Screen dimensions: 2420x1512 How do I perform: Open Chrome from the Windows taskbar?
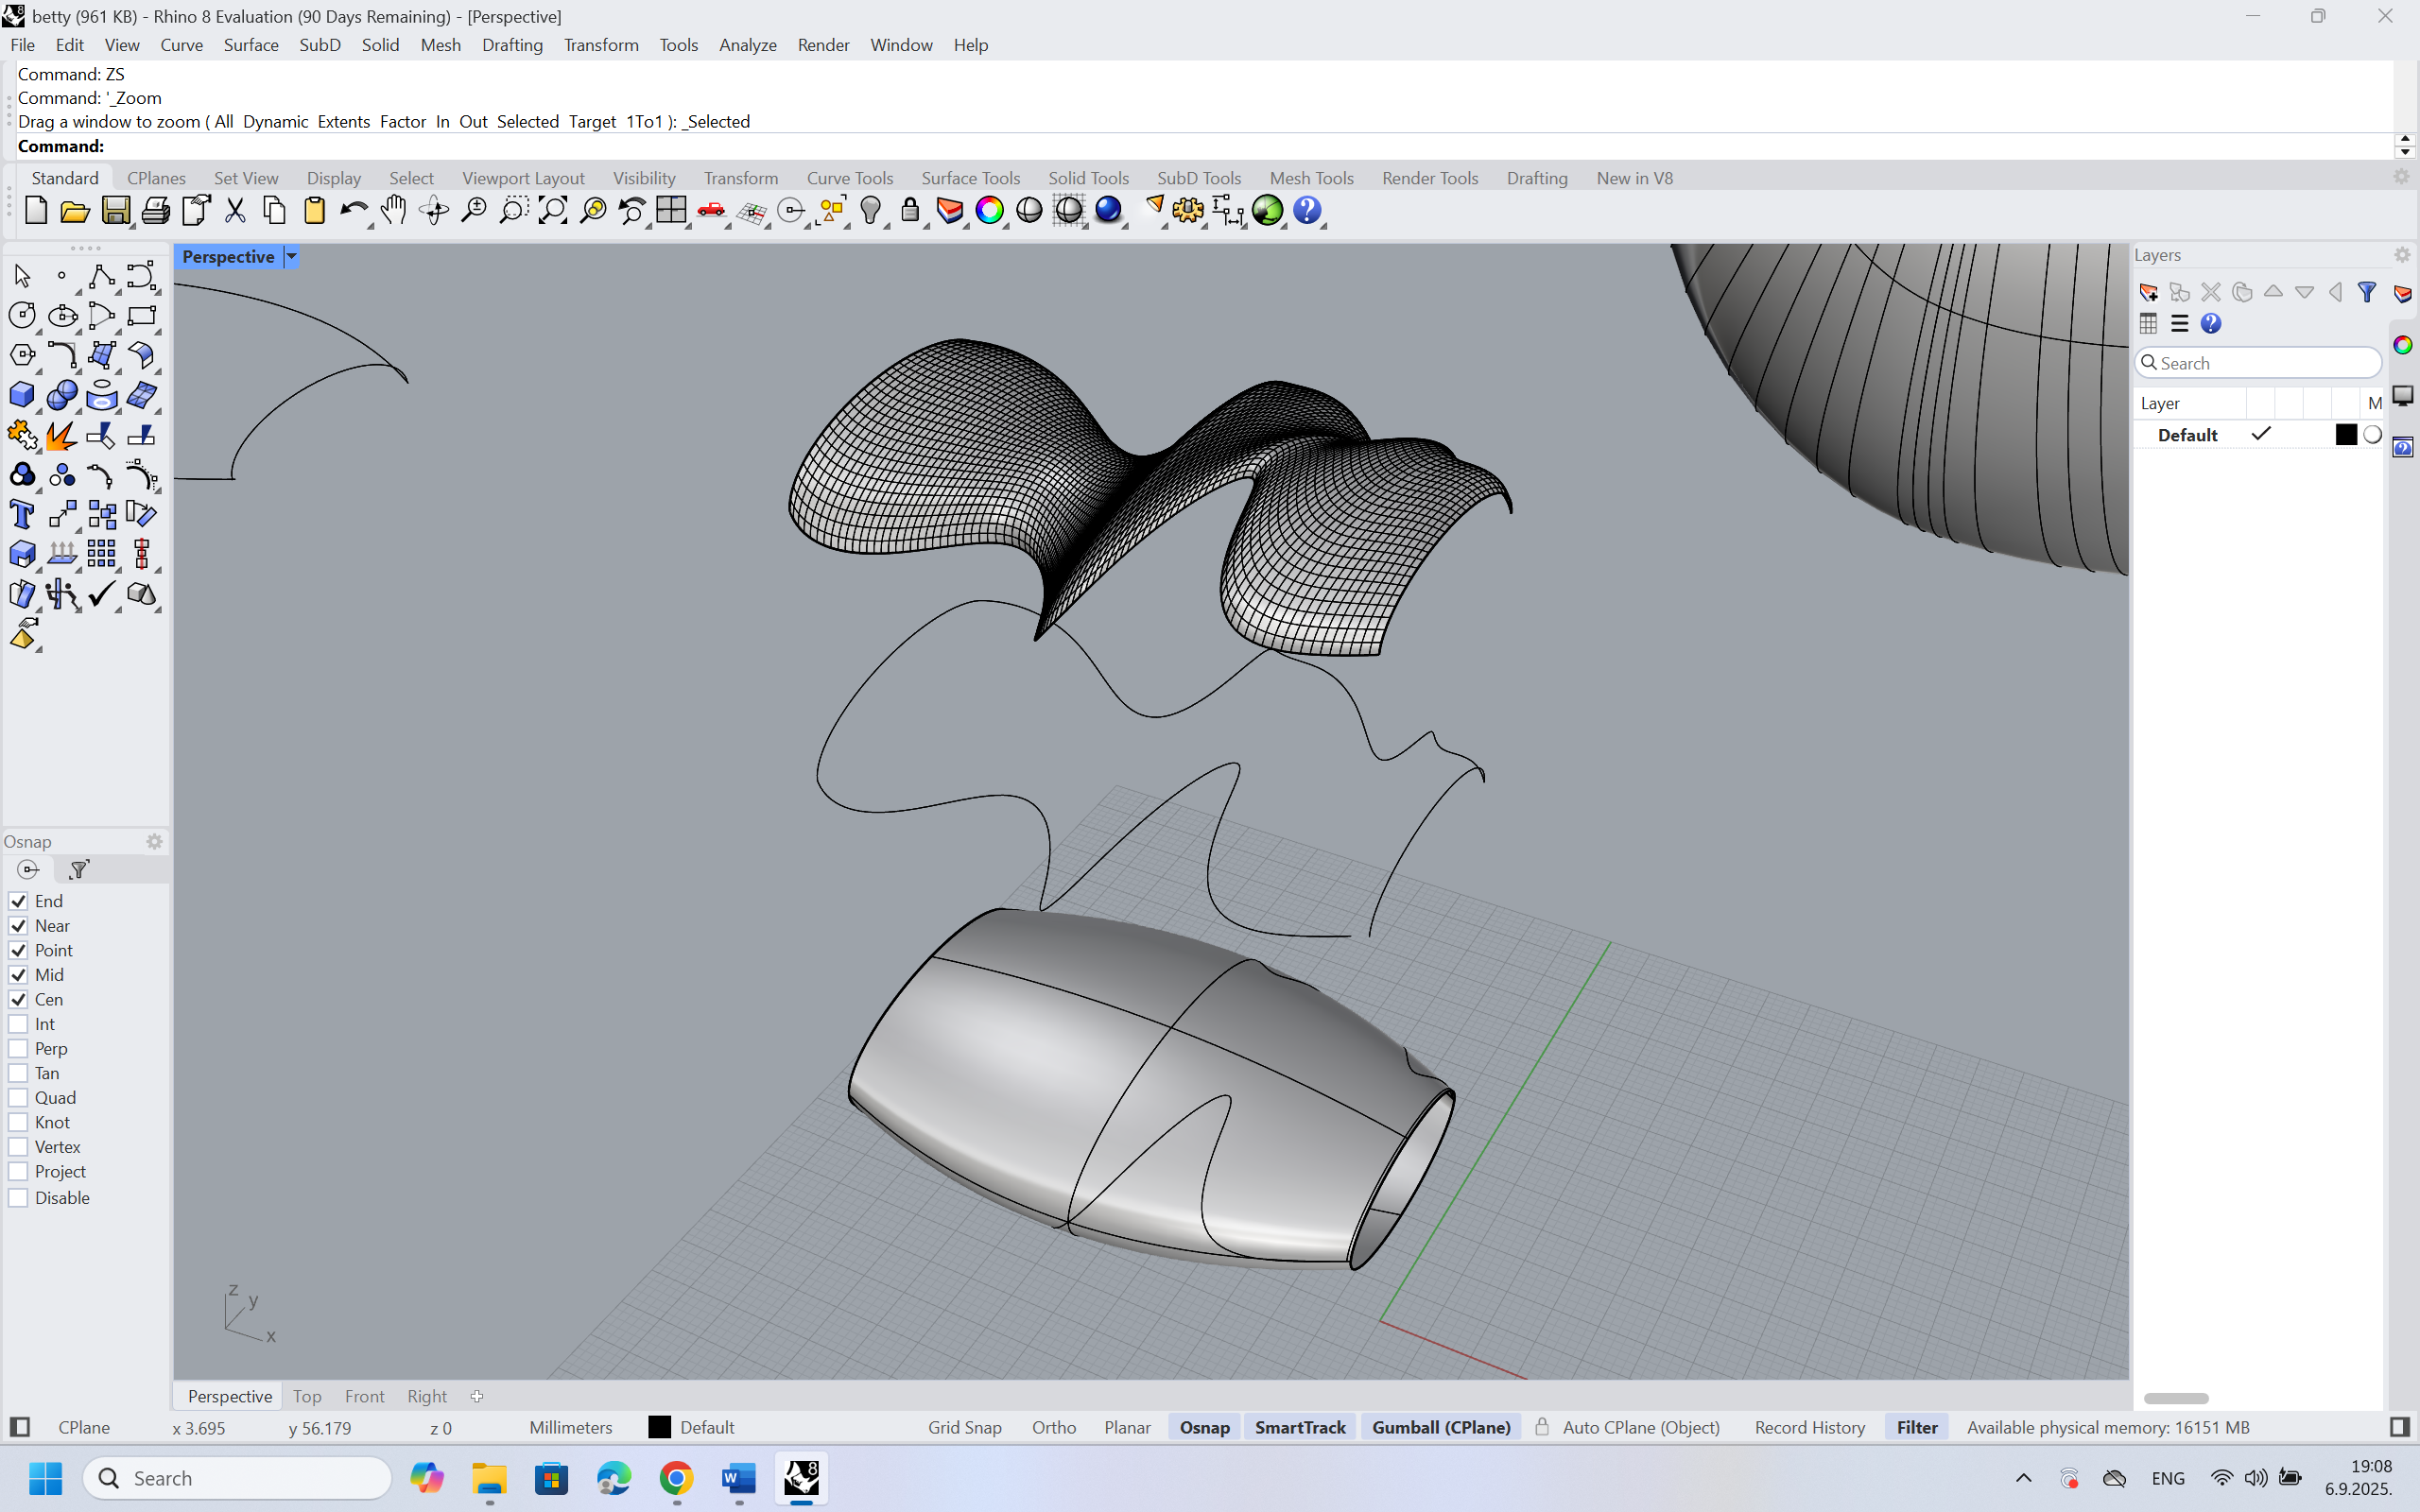(x=676, y=1478)
